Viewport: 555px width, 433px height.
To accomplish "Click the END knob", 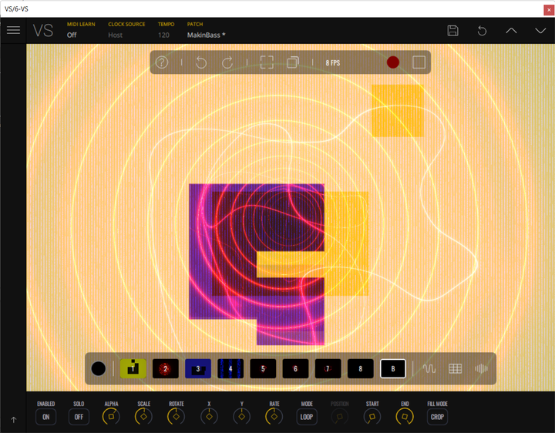I will [x=405, y=417].
